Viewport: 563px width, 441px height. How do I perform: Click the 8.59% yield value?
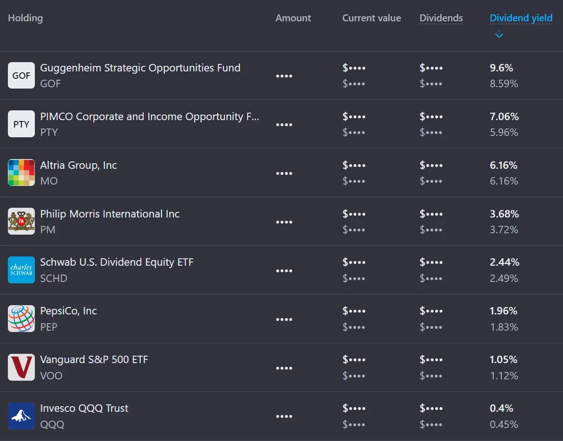point(504,84)
